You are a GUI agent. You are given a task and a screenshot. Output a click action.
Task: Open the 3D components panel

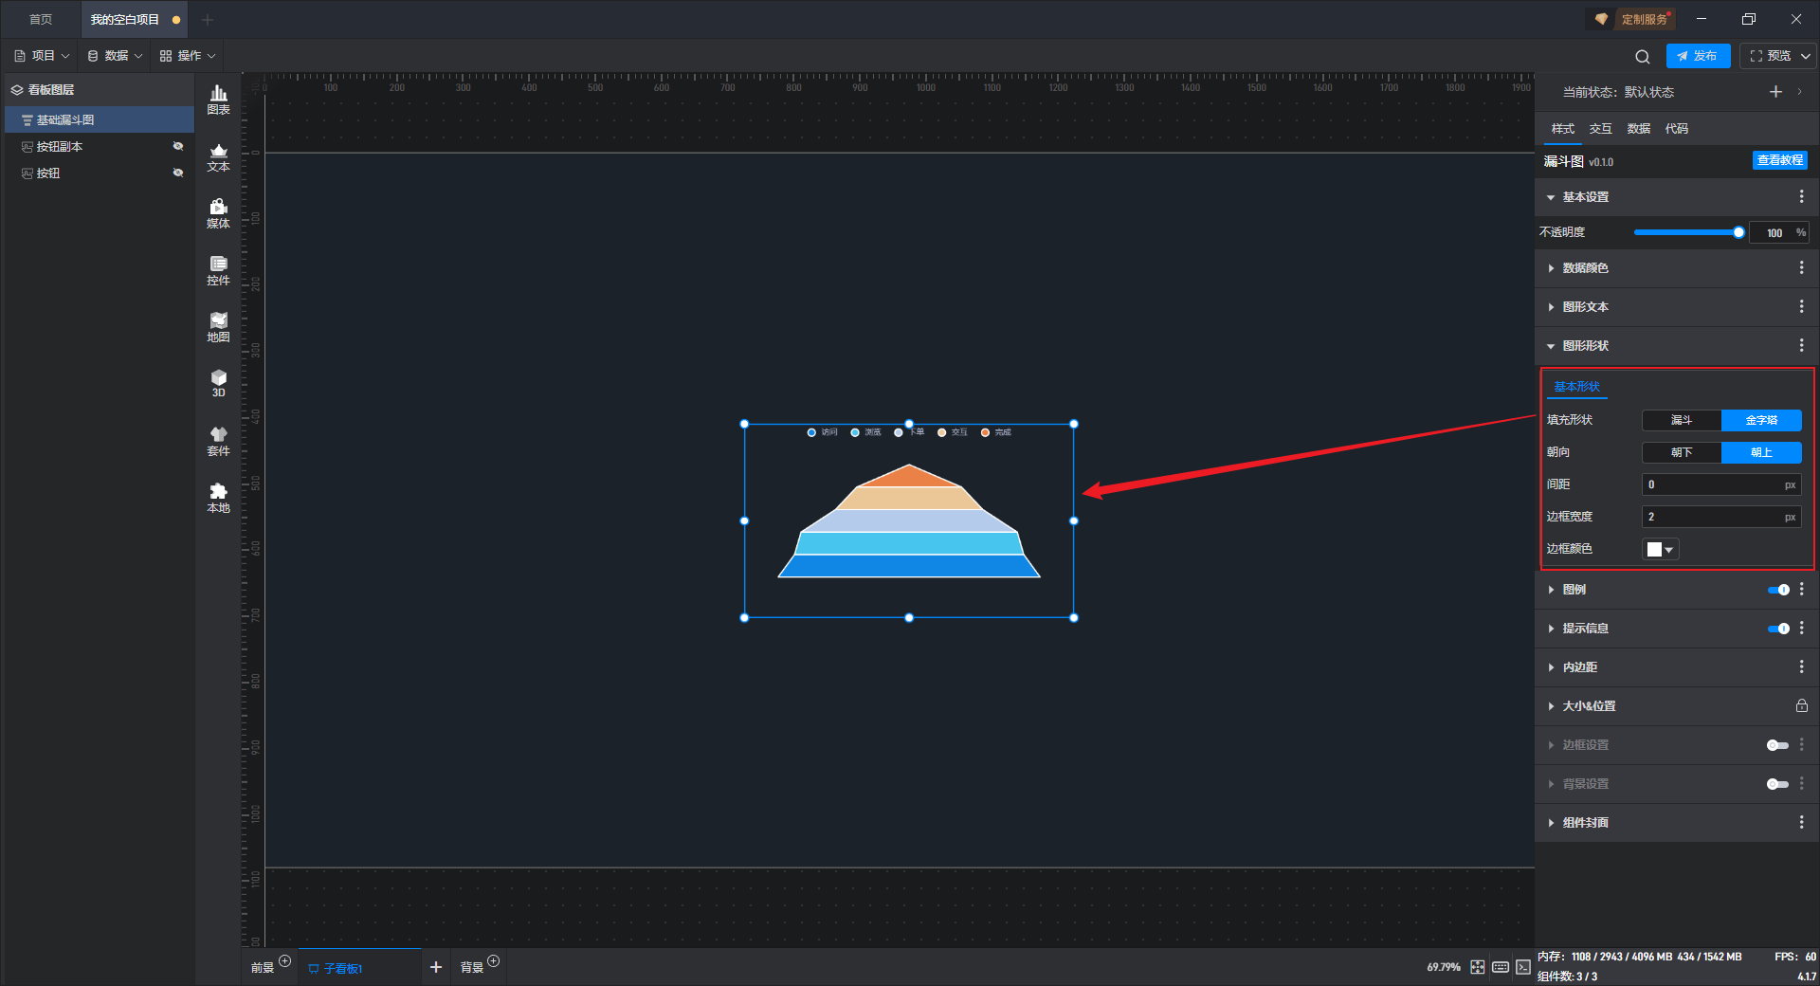[218, 383]
